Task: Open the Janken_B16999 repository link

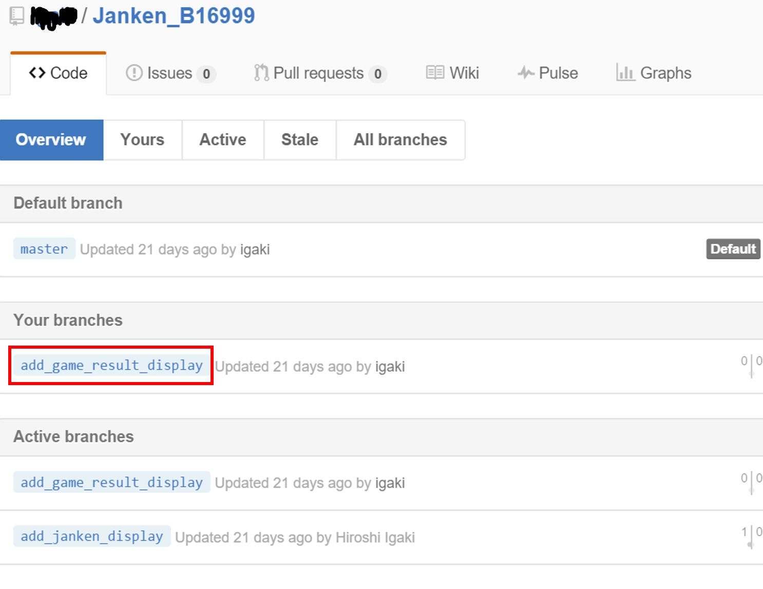Action: [x=174, y=15]
